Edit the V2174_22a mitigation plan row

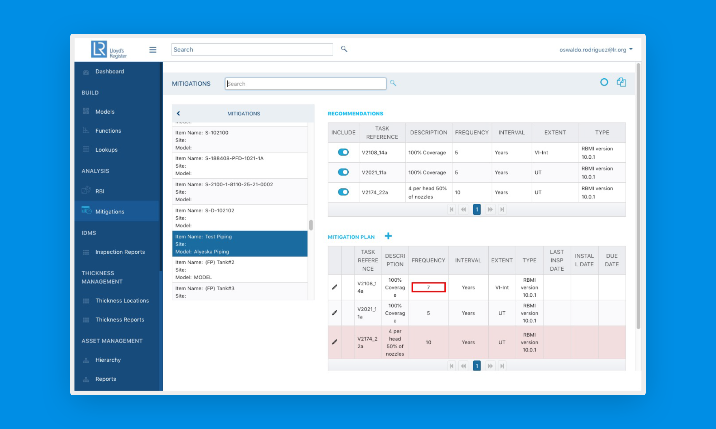point(335,342)
